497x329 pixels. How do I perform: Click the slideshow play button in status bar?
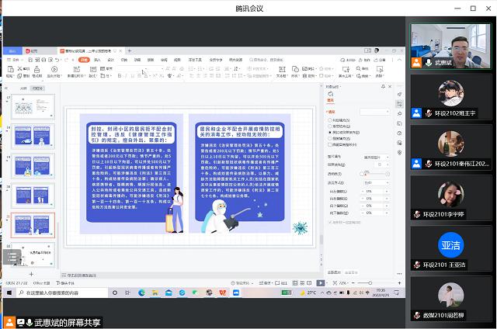[x=321, y=282]
